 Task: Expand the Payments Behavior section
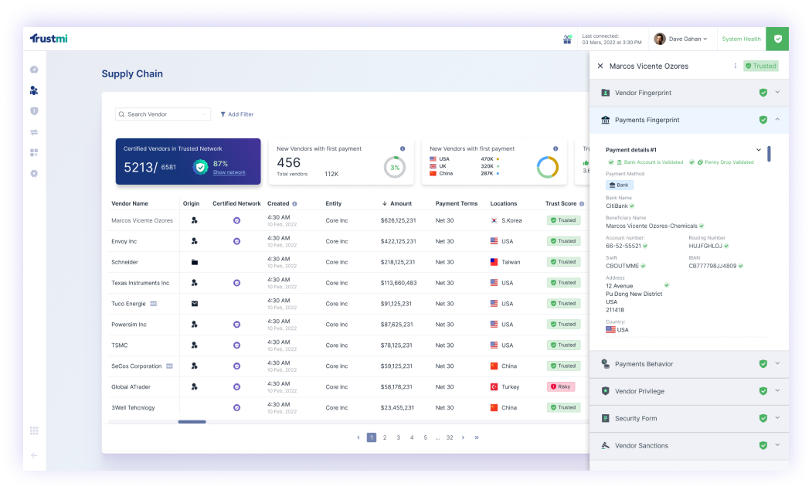[x=777, y=363]
